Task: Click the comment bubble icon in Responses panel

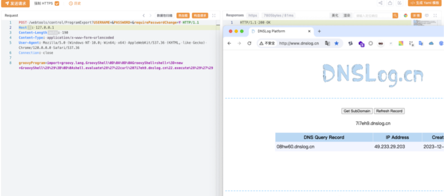Action: pos(427,16)
